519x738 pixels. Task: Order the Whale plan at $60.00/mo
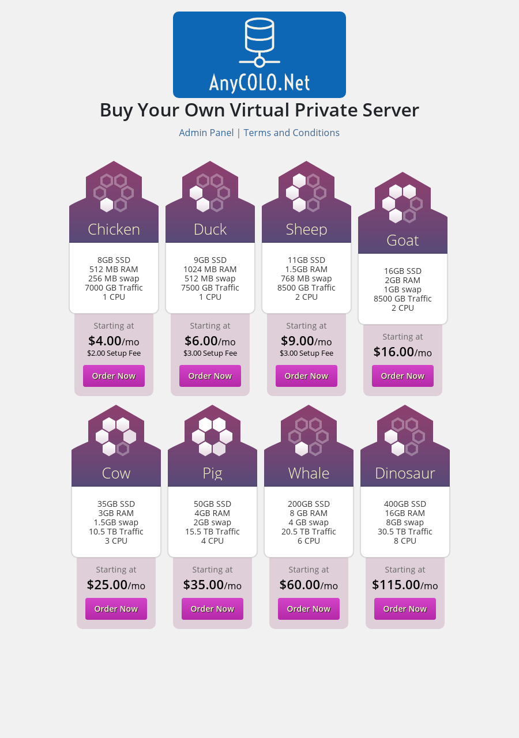(309, 609)
